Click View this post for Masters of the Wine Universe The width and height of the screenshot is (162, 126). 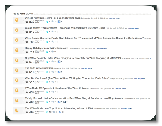tap(121, 89)
